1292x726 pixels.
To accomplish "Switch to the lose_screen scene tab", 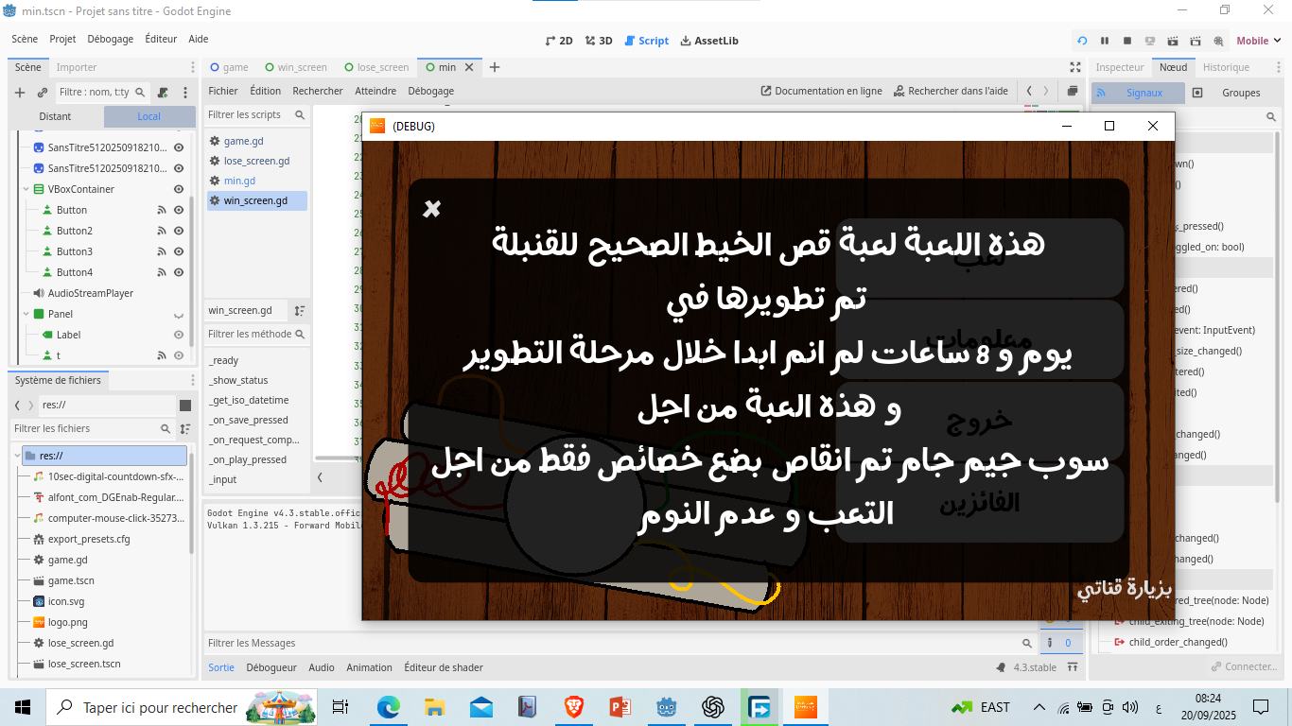I will tap(376, 67).
